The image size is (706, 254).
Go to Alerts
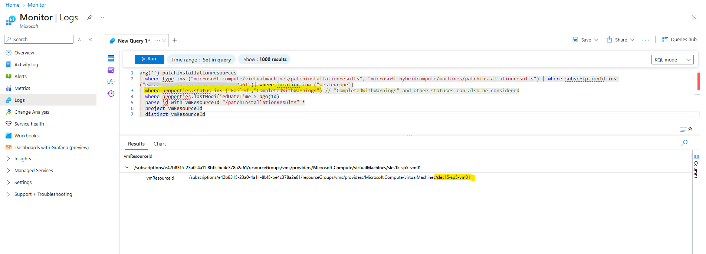(20, 77)
